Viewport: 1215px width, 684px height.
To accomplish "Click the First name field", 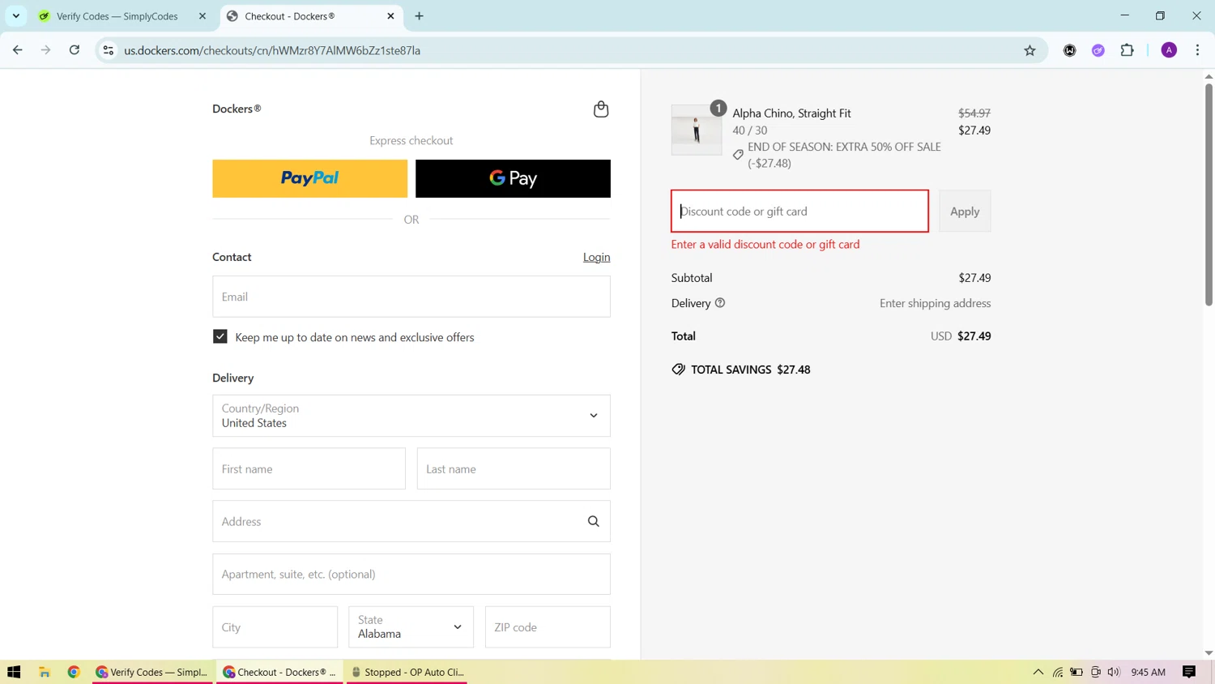I will [309, 469].
